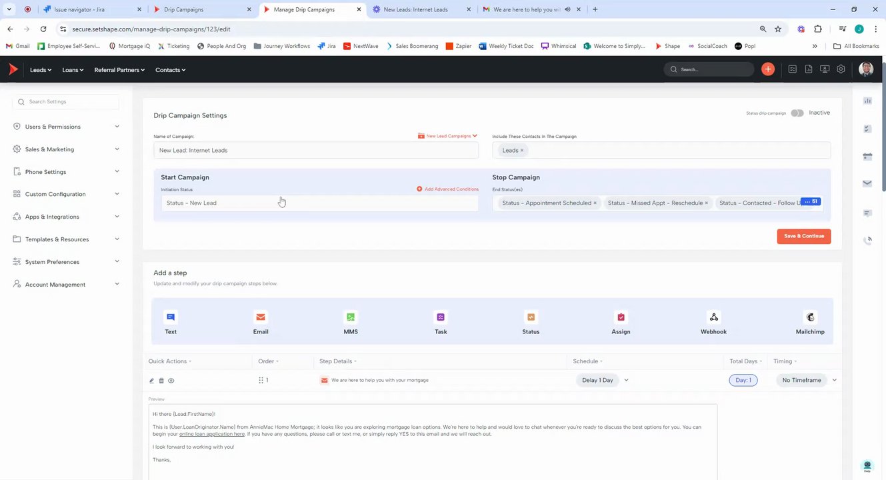Viewport: 886px width, 480px height.
Task: Open the checklist icon in the top navbar
Action: click(x=793, y=69)
